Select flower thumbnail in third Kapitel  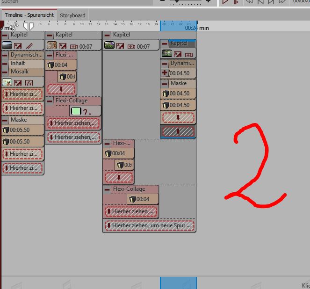coord(109,45)
